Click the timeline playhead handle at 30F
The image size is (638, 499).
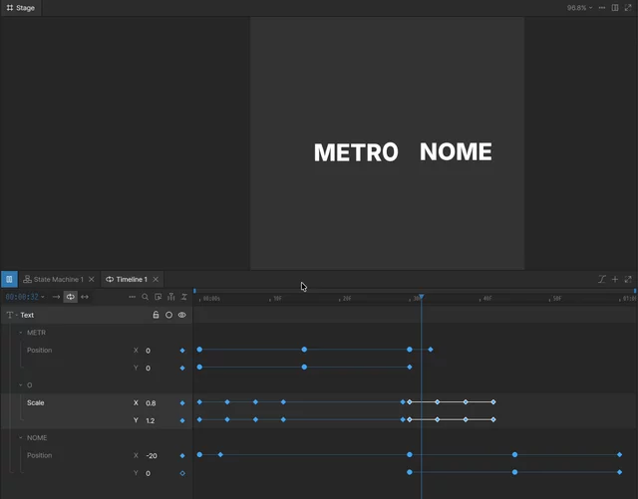coord(422,297)
